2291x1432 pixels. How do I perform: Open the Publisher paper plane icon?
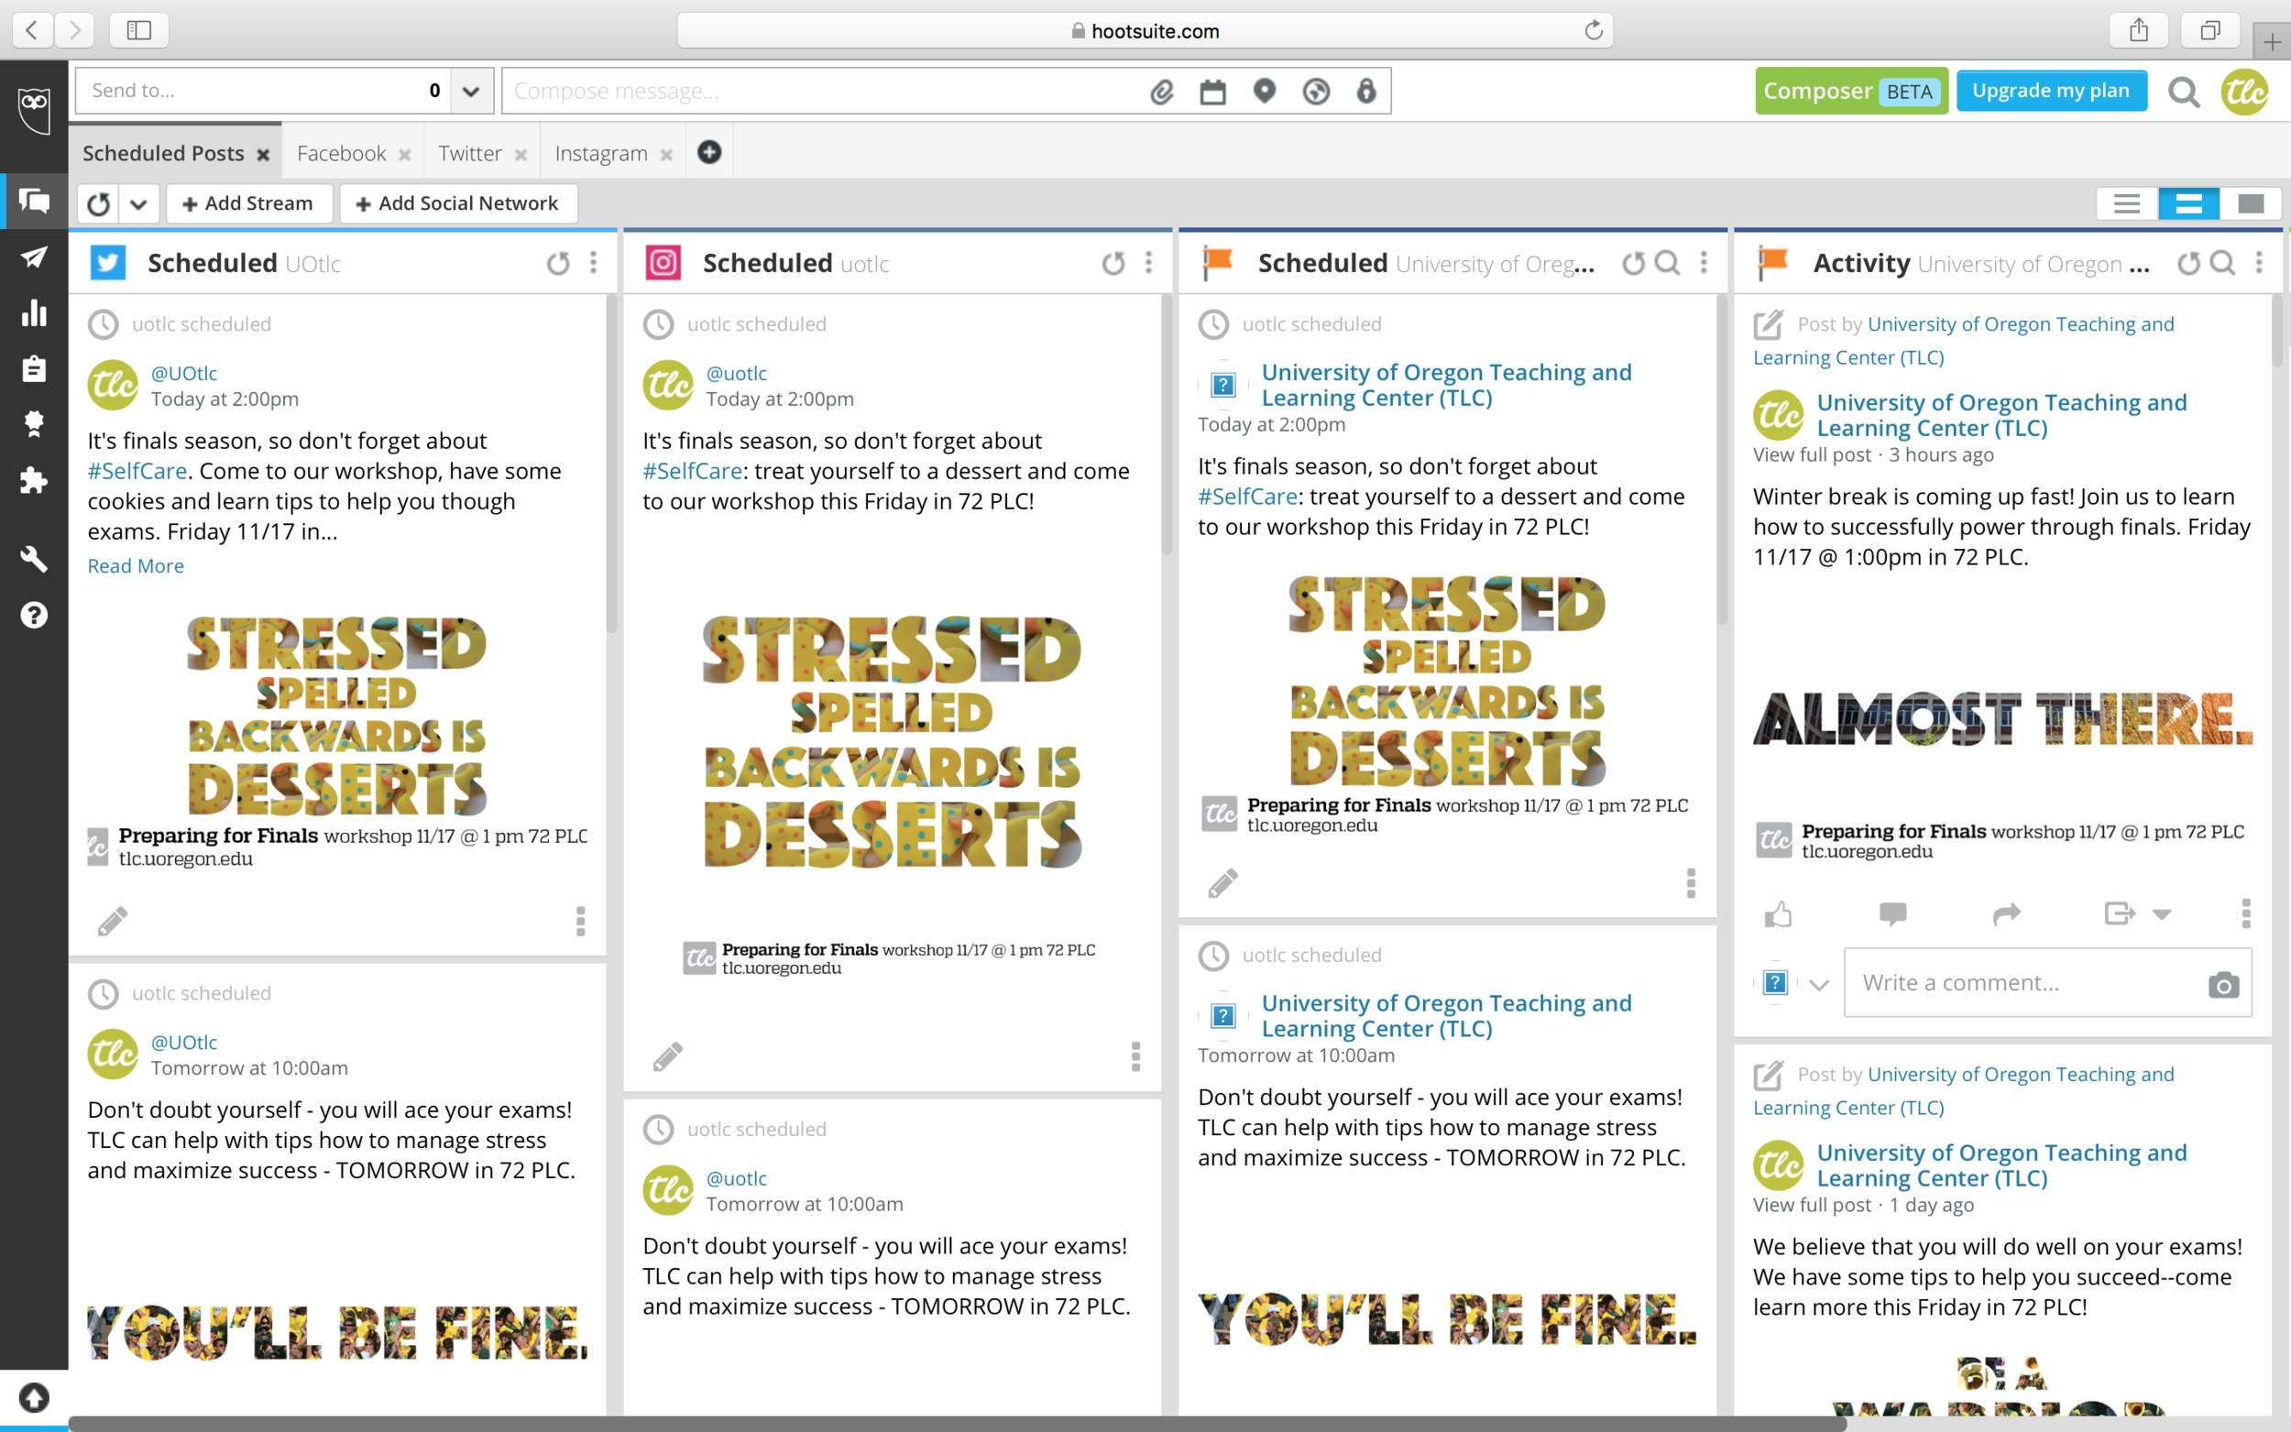tap(34, 257)
